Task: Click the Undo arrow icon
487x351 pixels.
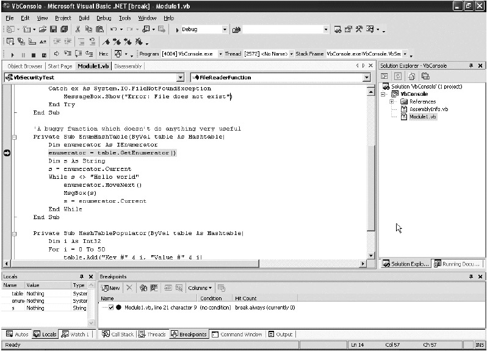Action: click(x=114, y=29)
